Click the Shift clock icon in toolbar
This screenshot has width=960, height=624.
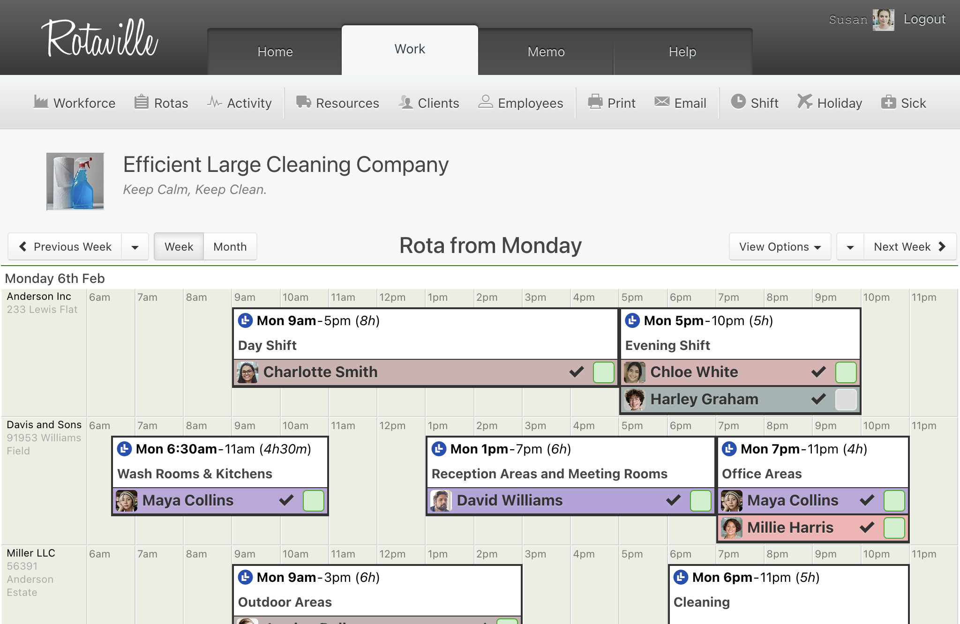(x=738, y=102)
